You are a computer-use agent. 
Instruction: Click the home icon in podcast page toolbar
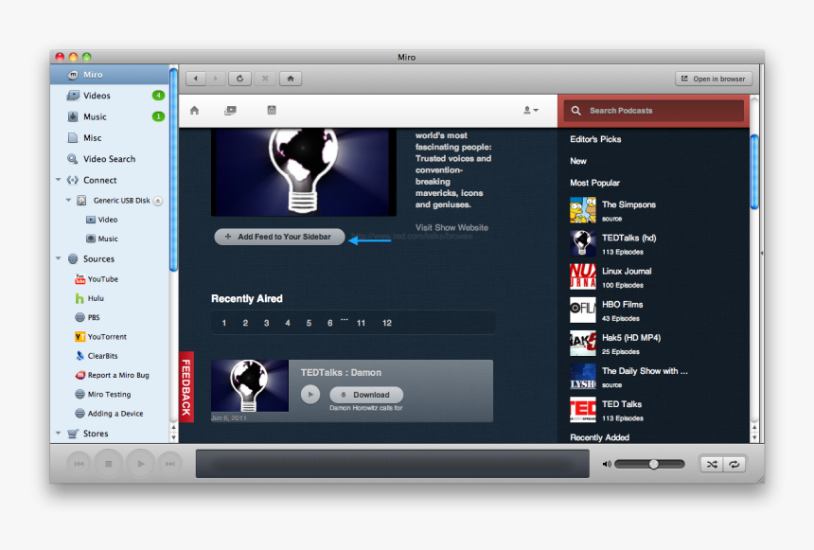[x=194, y=110]
